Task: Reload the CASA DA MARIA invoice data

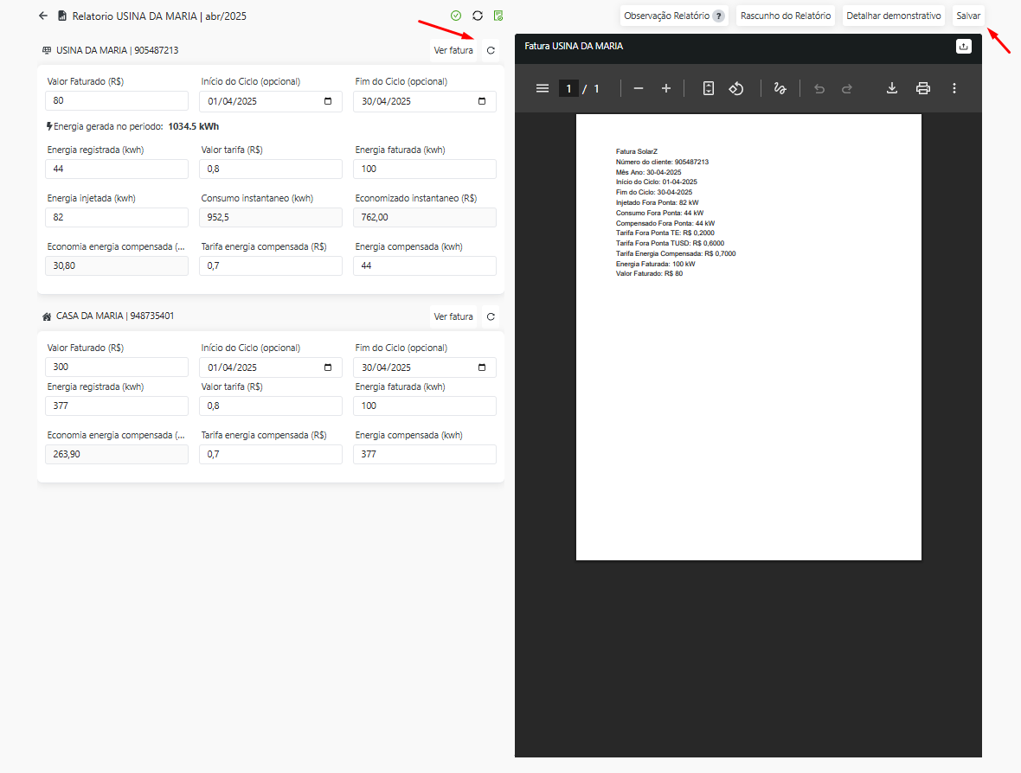Action: [x=491, y=317]
